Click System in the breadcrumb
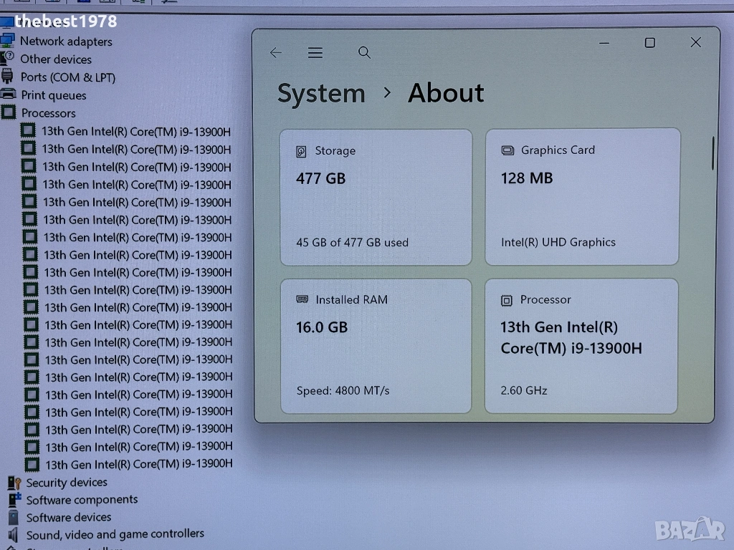 (x=321, y=94)
